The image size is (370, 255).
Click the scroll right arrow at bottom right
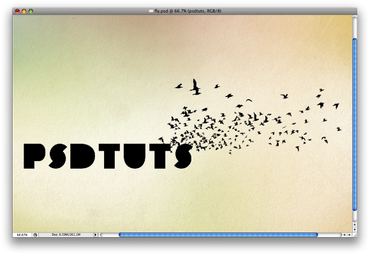coord(350,235)
